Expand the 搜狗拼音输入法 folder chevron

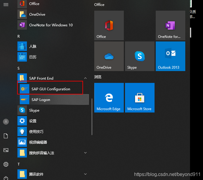click(x=85, y=153)
